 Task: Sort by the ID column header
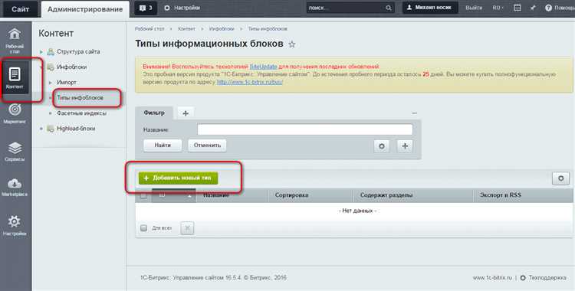174,195
